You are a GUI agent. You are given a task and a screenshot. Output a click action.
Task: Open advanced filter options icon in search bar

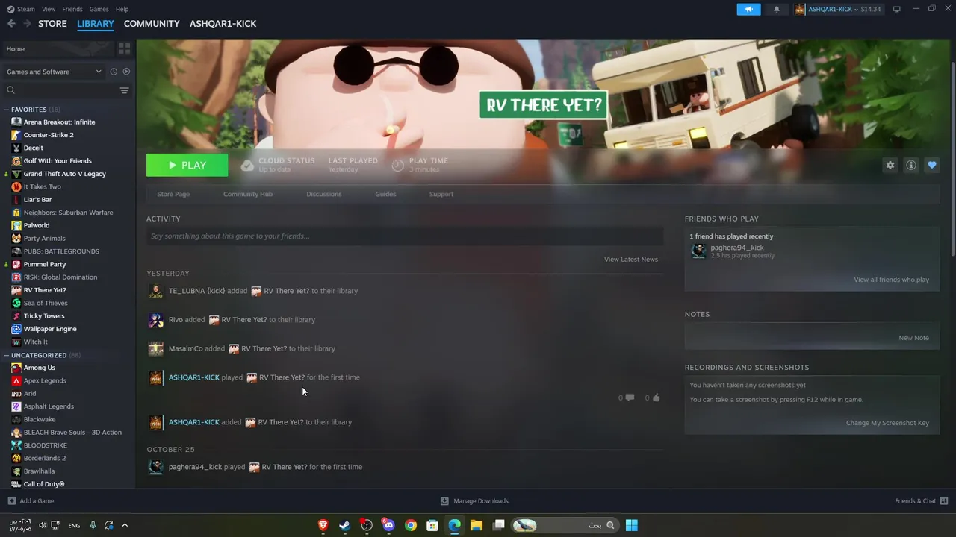click(x=124, y=90)
